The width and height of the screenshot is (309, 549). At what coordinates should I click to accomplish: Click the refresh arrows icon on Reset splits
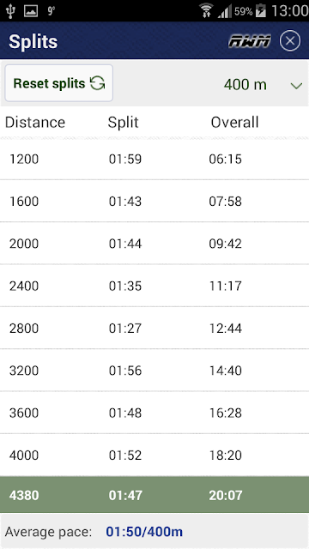click(97, 84)
